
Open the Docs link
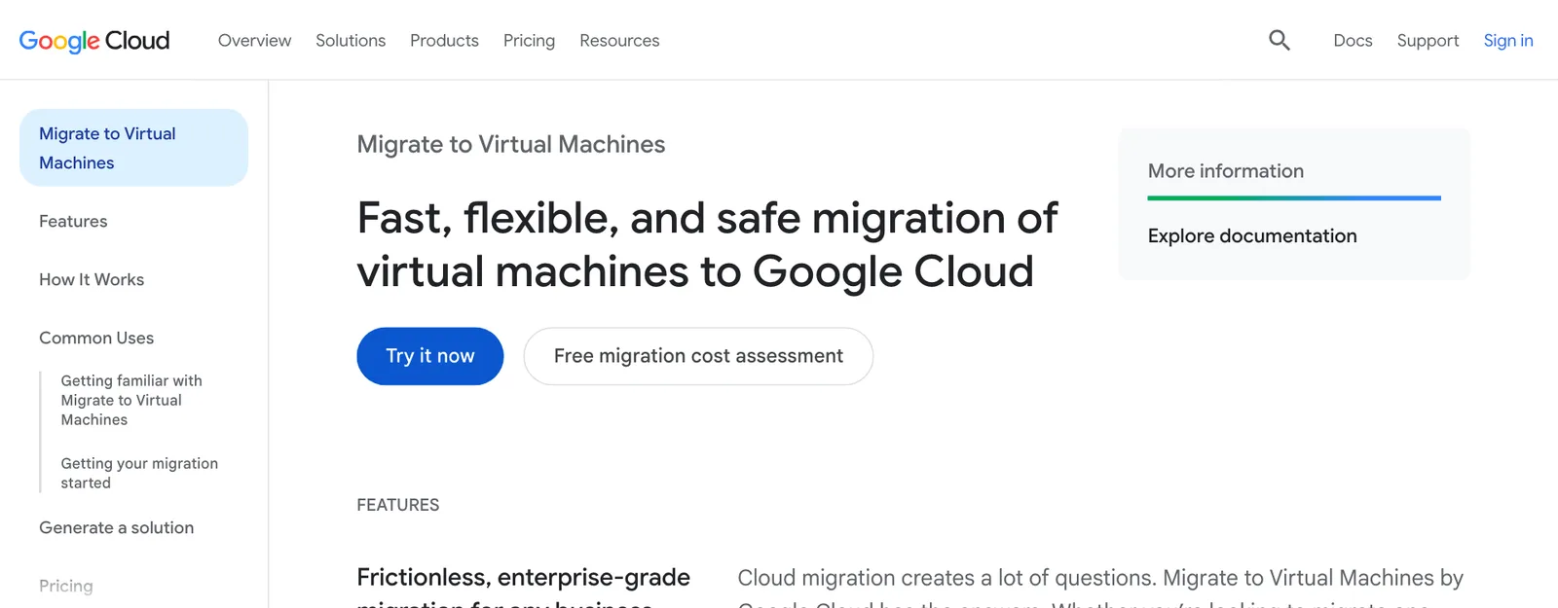point(1353,40)
